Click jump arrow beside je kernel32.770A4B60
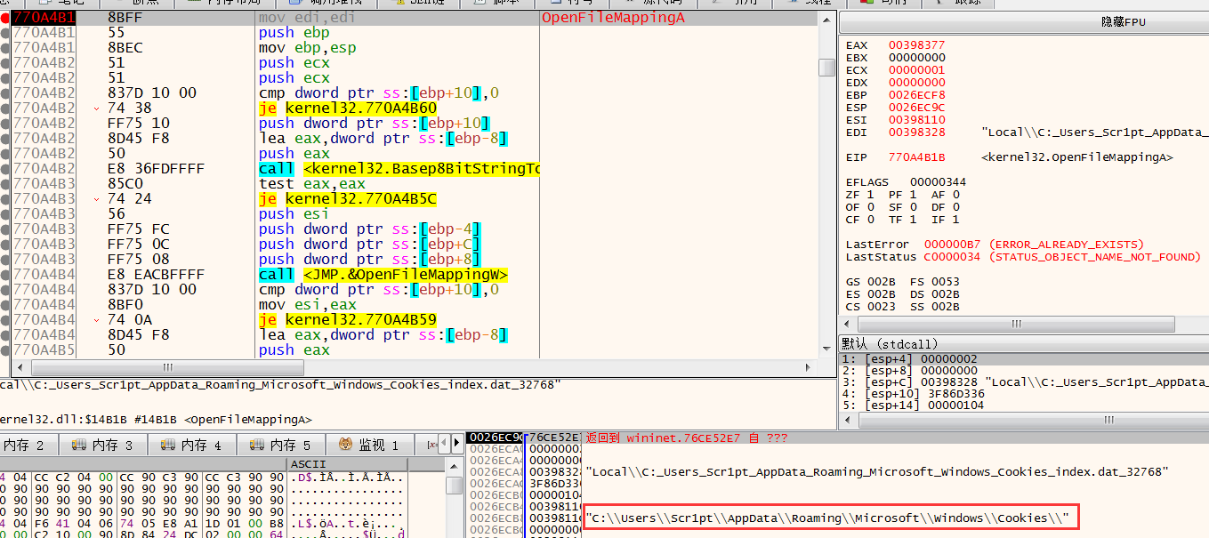The height and width of the screenshot is (538, 1209). click(98, 108)
